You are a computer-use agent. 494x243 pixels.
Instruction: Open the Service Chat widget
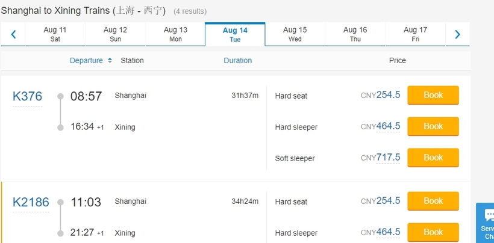tap(486, 223)
